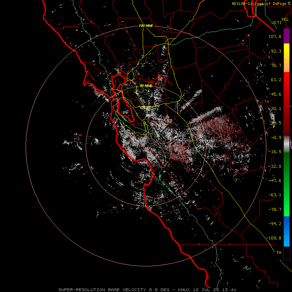Select the -16.5 velocity scale value
292x292 pixels.
click(x=275, y=152)
